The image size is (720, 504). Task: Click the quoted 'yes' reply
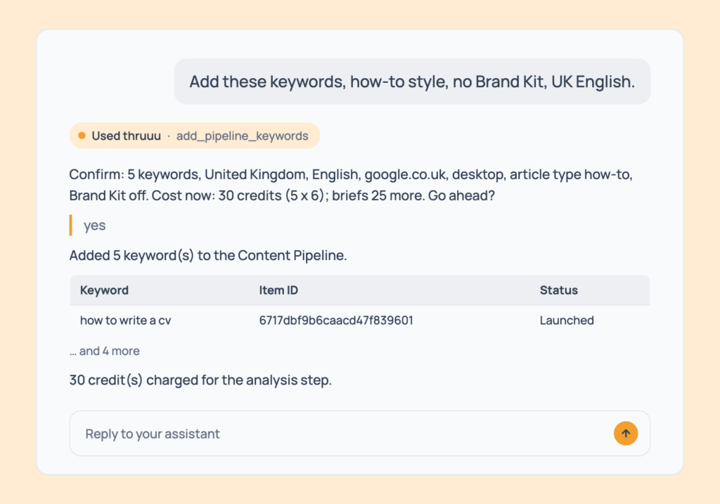click(x=95, y=225)
